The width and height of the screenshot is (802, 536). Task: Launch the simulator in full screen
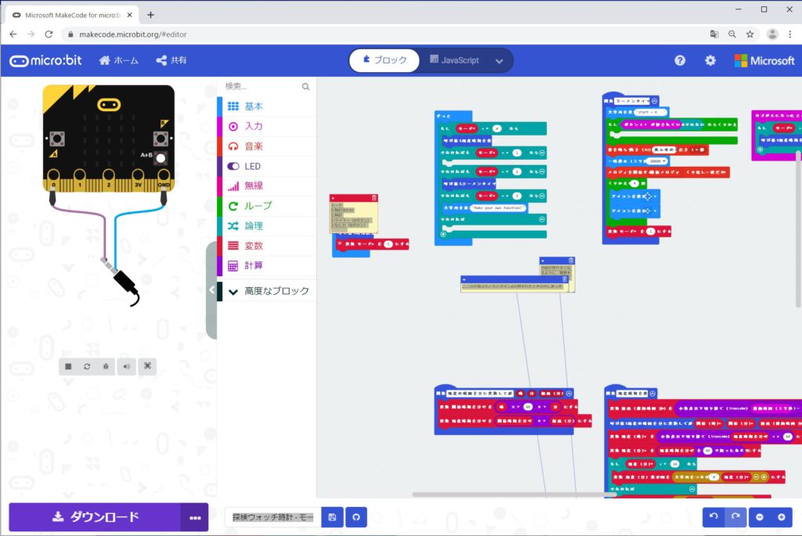click(146, 366)
